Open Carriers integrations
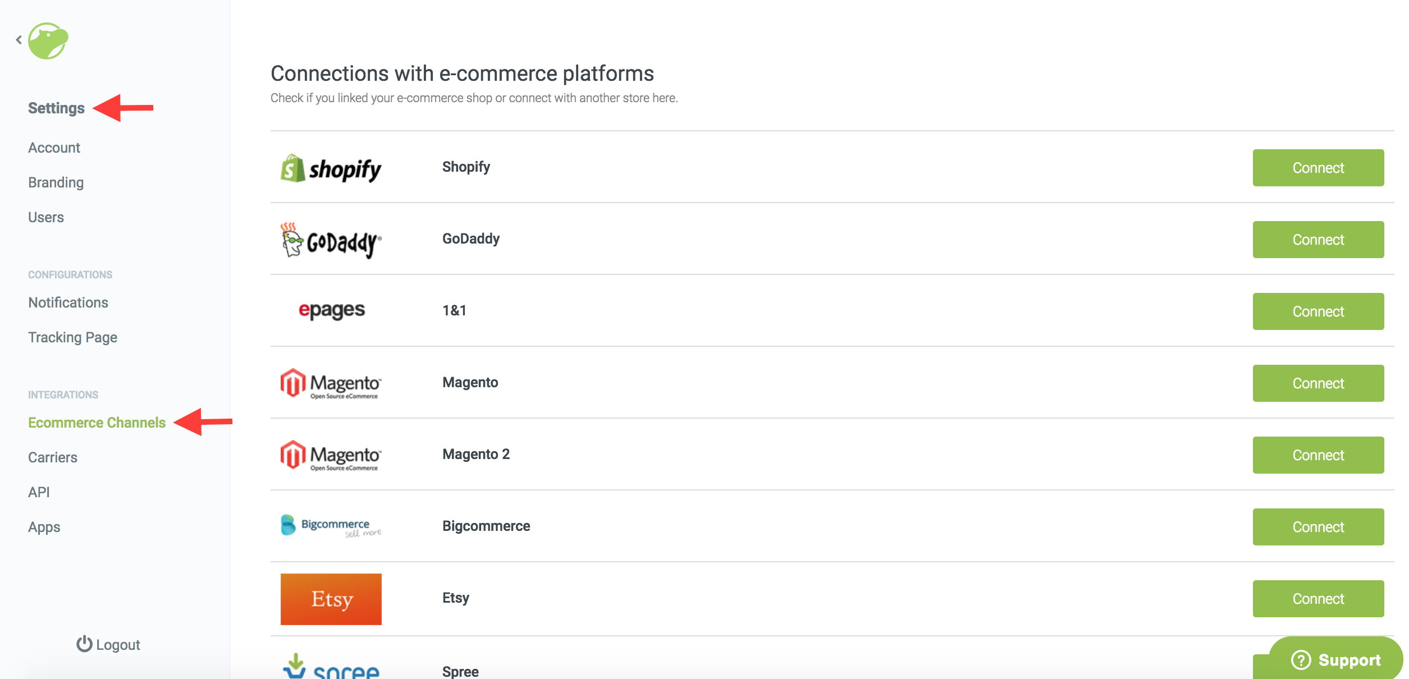Viewport: 1409px width, 679px height. [53, 457]
